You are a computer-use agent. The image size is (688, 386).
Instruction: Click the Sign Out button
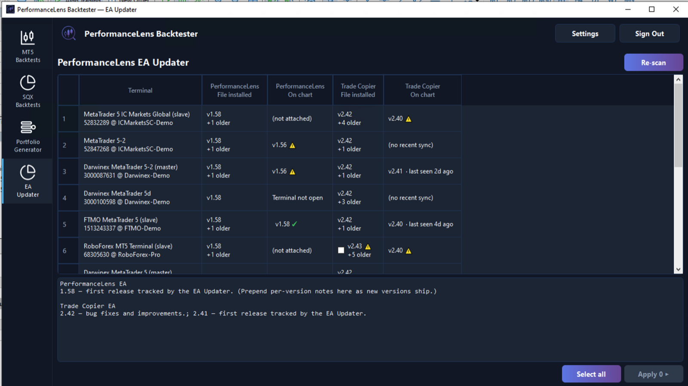click(x=649, y=34)
